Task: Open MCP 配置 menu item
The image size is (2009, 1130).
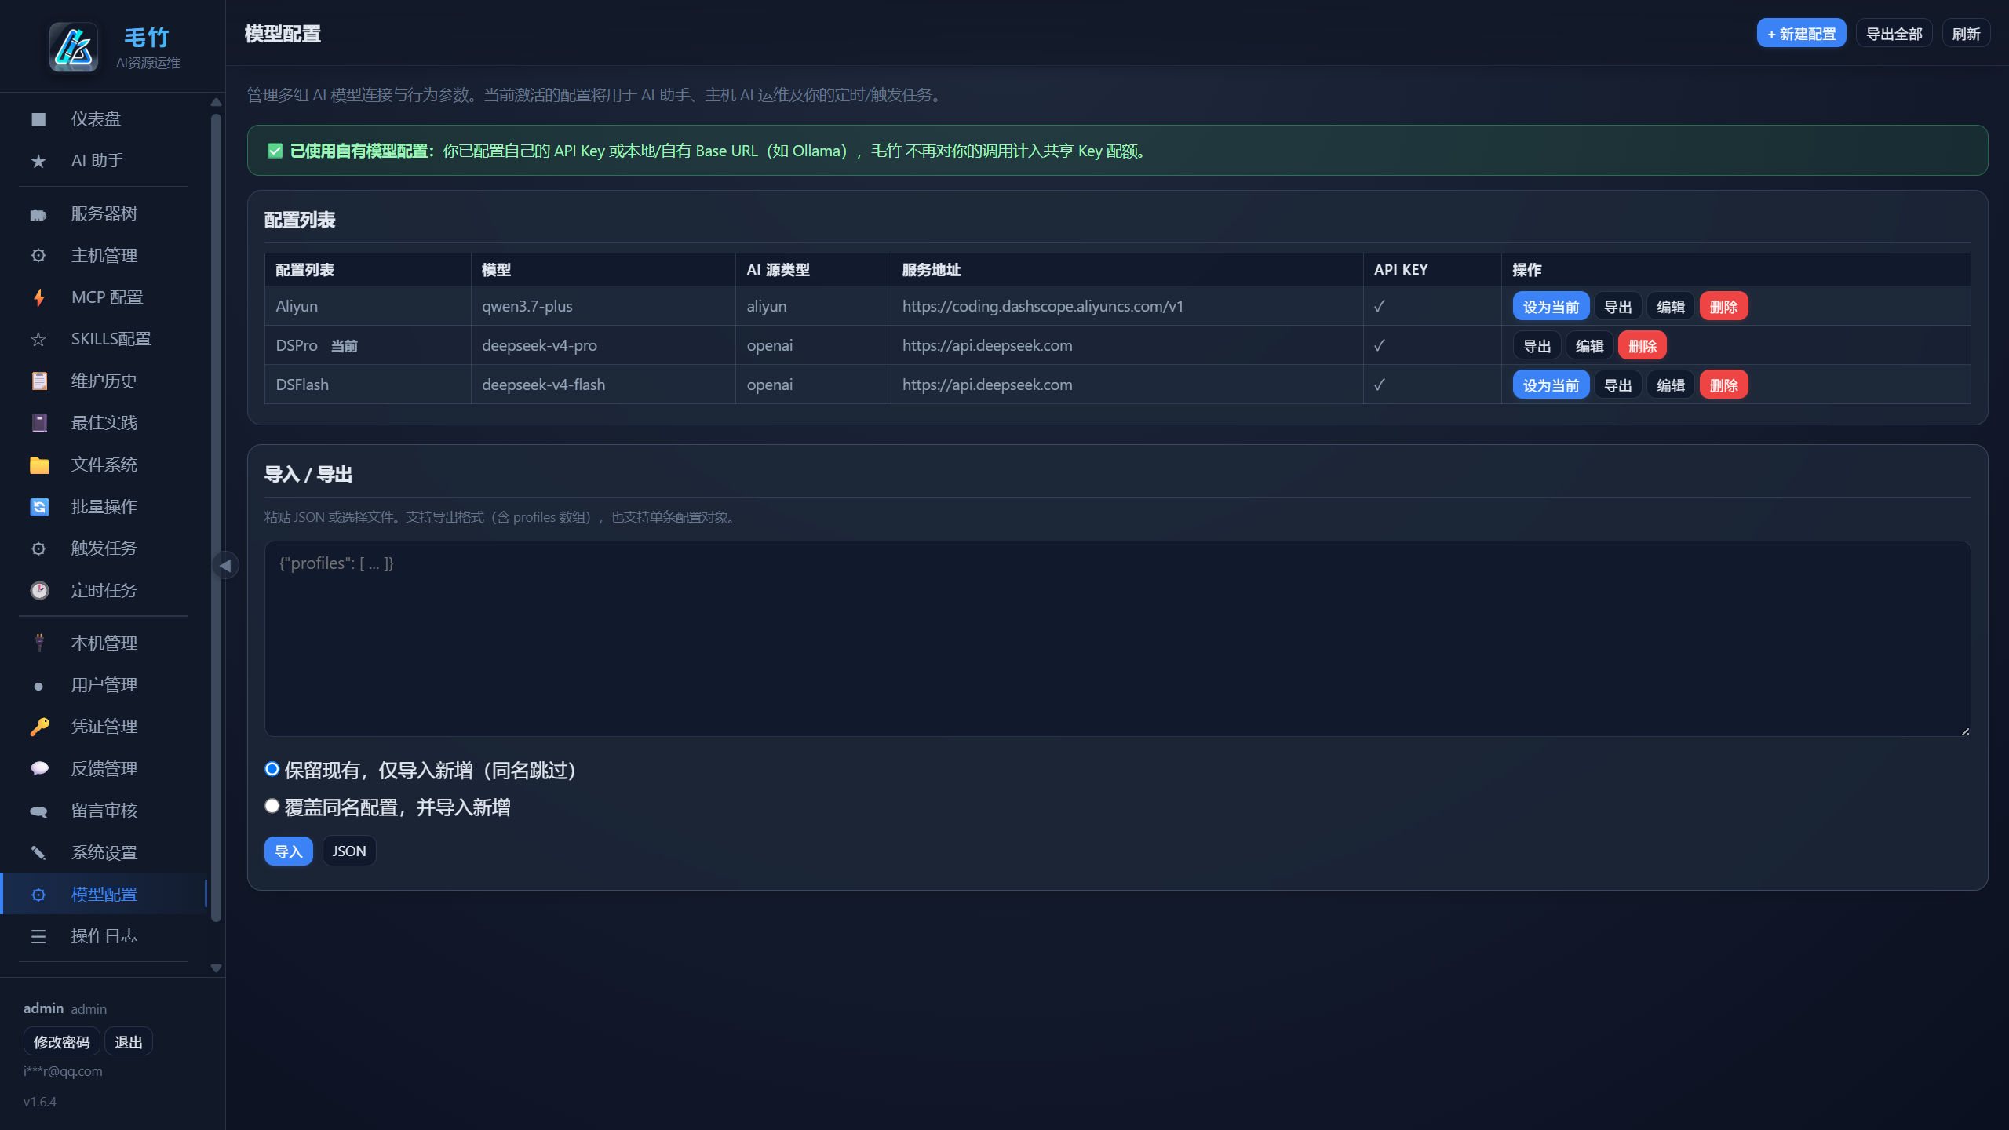Action: tap(104, 297)
